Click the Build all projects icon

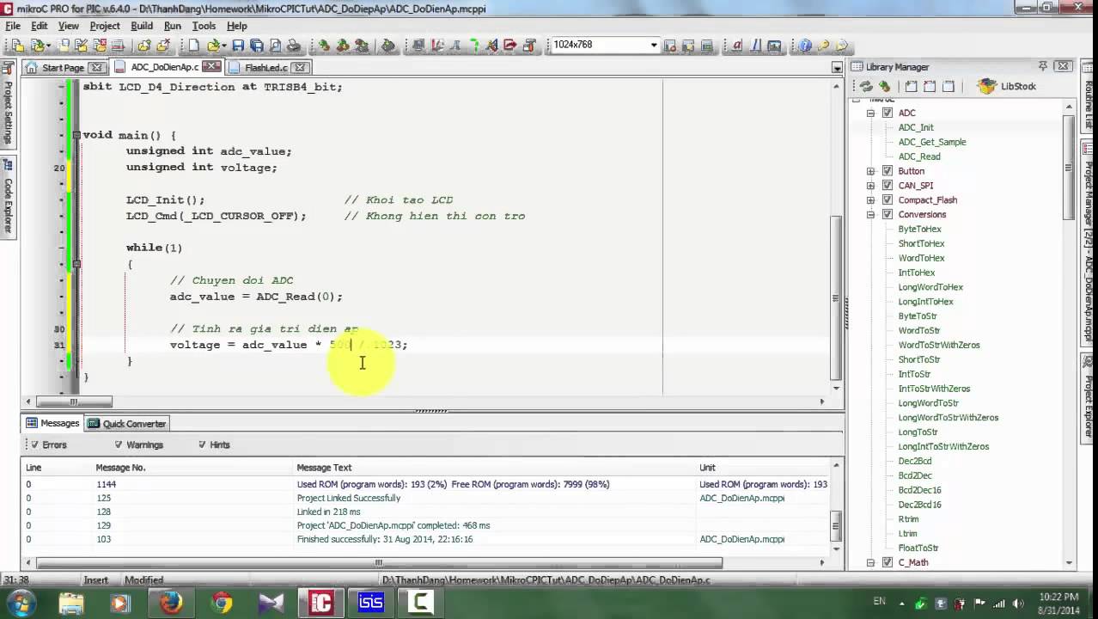tap(343, 46)
